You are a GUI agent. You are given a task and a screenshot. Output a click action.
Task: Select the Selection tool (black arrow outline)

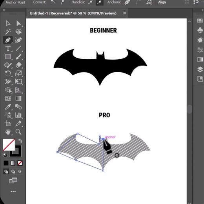(8, 24)
